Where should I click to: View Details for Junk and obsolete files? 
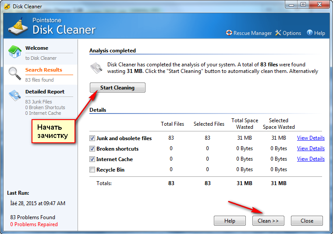click(x=311, y=138)
